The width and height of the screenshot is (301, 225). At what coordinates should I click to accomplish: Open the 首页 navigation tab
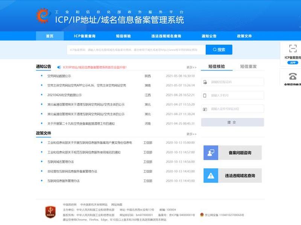[x=50, y=36]
